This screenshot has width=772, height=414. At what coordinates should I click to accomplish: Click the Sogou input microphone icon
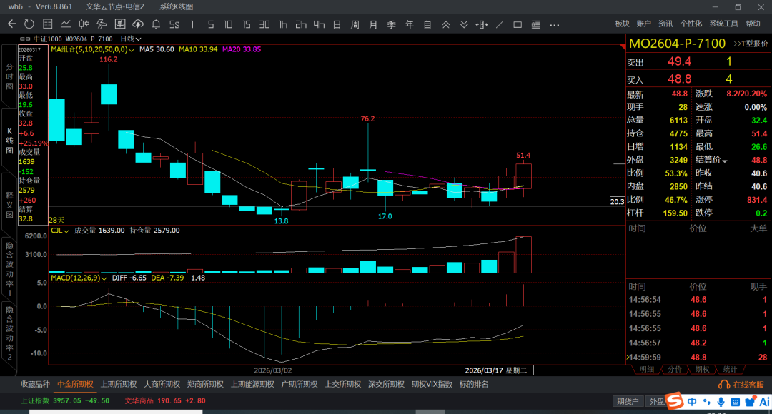pos(721,402)
